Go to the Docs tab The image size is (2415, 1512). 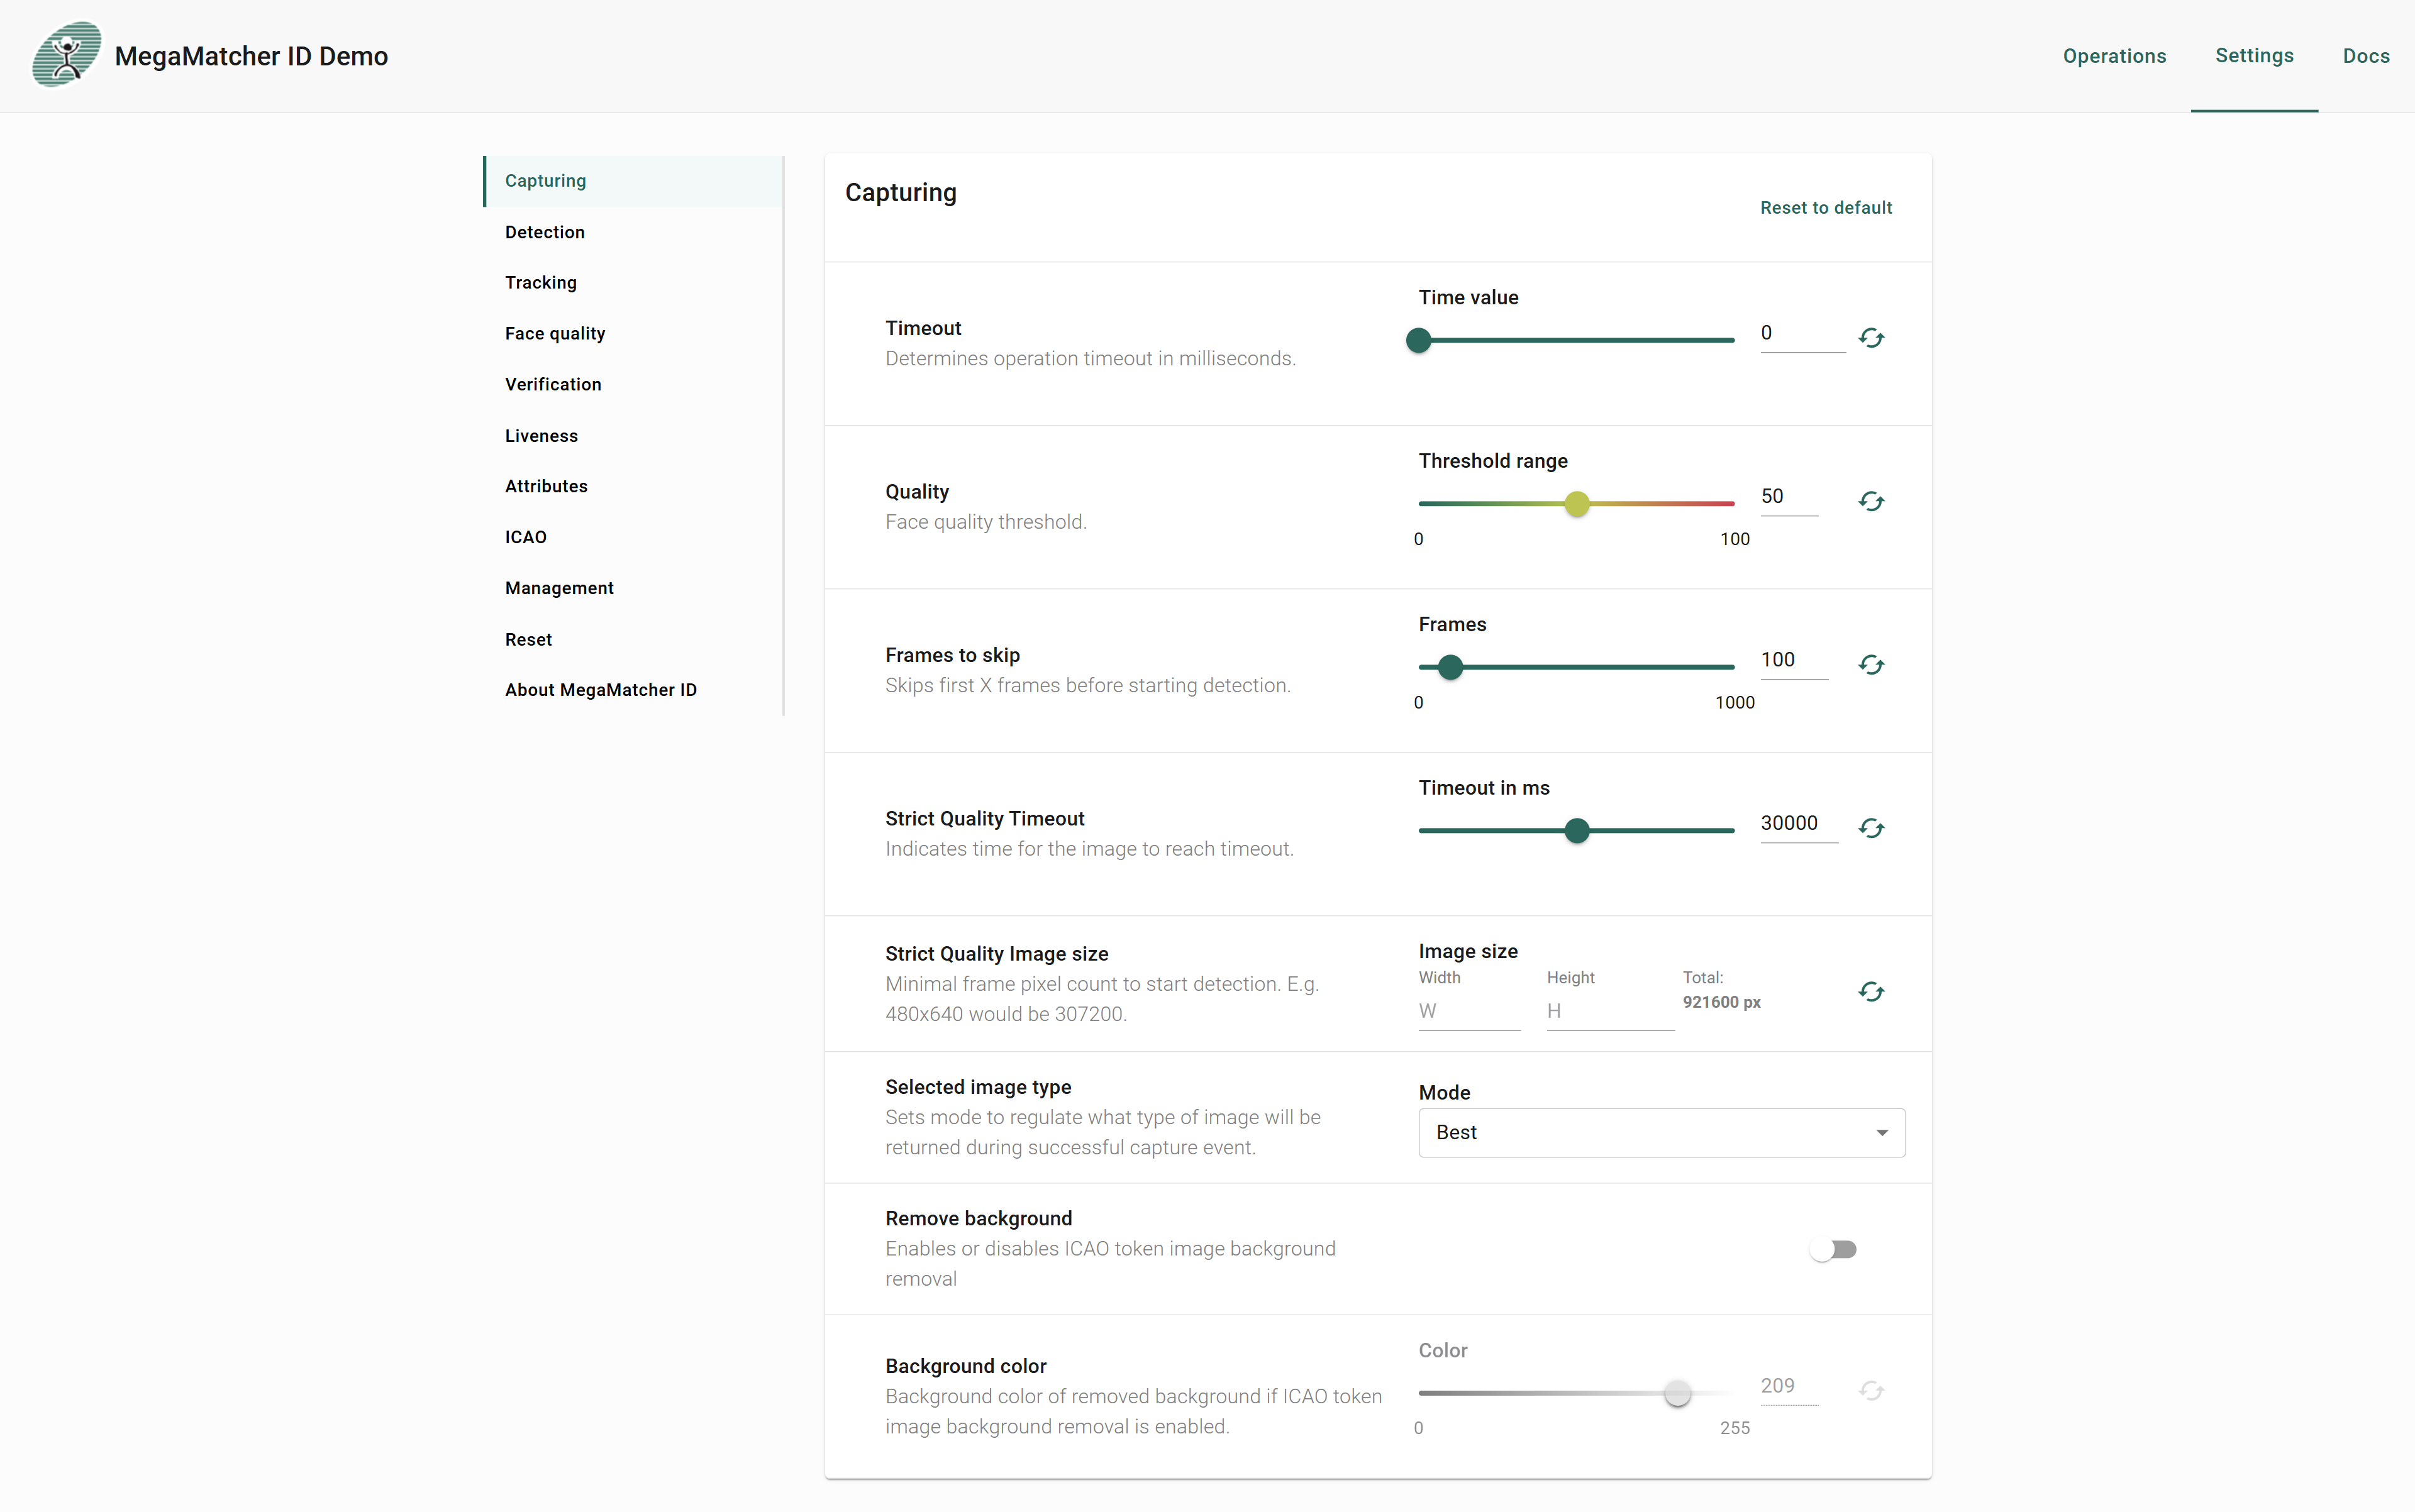click(2366, 56)
